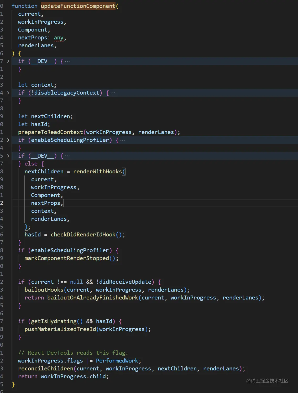Click the didReceiveUpdate identifier
This screenshot has height=393, width=298.
tap(125, 282)
